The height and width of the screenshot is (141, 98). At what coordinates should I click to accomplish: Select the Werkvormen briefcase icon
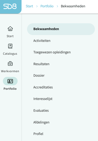coord(10,64)
